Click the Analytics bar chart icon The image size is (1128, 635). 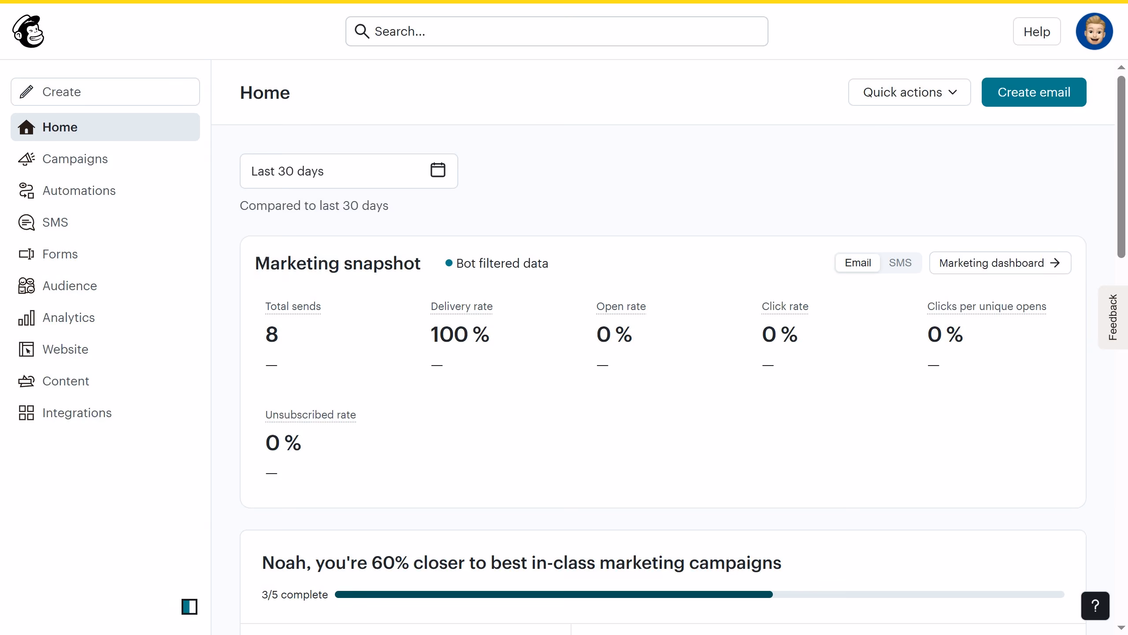click(x=26, y=317)
